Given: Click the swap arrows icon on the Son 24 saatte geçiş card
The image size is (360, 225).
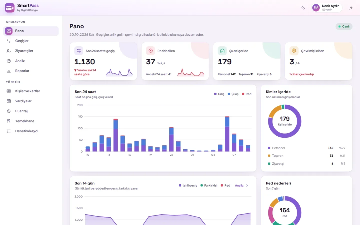Looking at the screenshot, I should 79,51.
